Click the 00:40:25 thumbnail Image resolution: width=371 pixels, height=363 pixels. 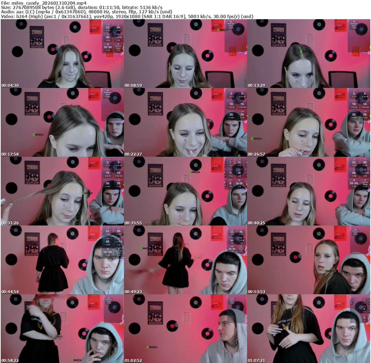pos(309,191)
